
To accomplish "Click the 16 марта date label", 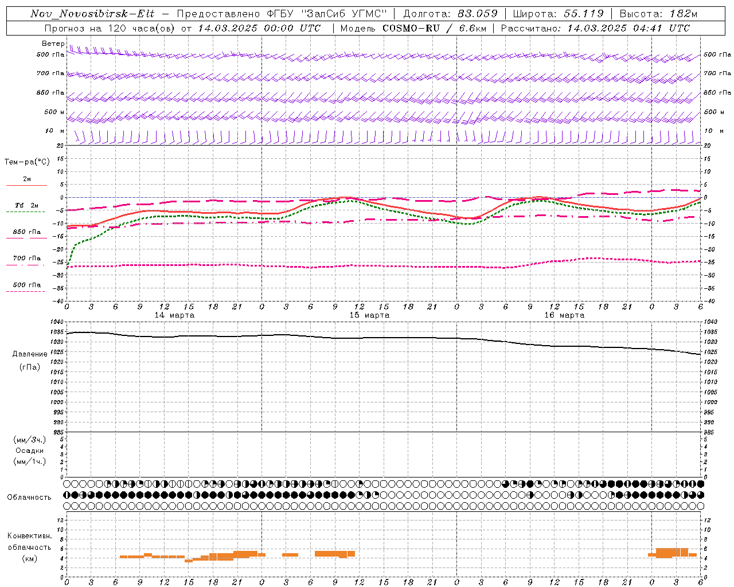I will pos(565,315).
